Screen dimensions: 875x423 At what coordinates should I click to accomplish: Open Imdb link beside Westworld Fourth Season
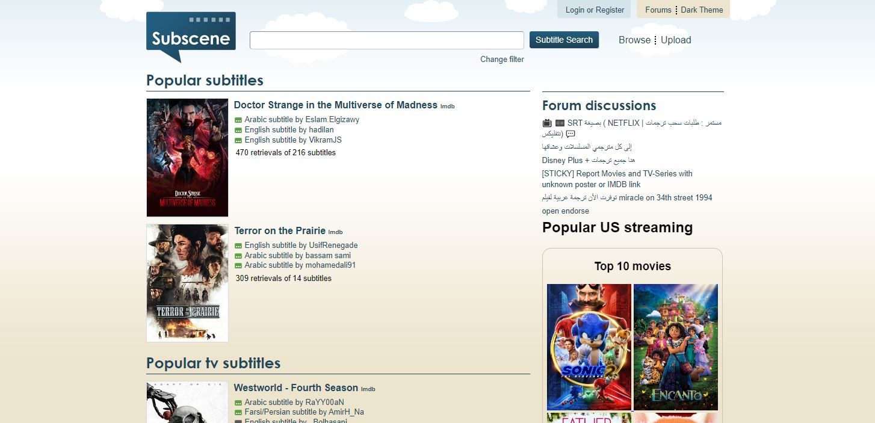click(x=368, y=389)
